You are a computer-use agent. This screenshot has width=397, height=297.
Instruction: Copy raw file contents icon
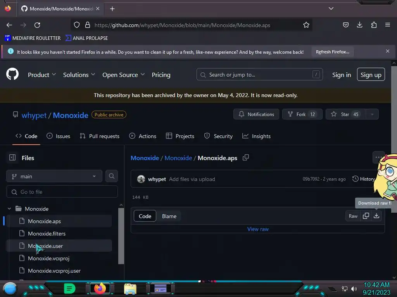tap(366, 216)
